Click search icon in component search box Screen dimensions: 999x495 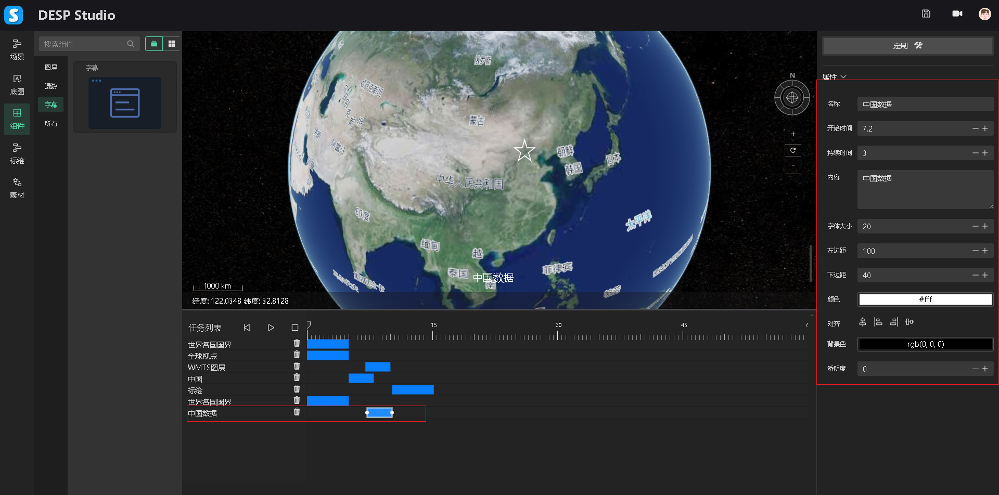coord(131,44)
